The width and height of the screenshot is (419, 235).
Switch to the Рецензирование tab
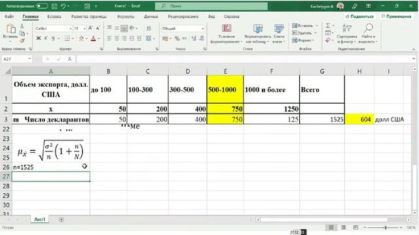183,16
